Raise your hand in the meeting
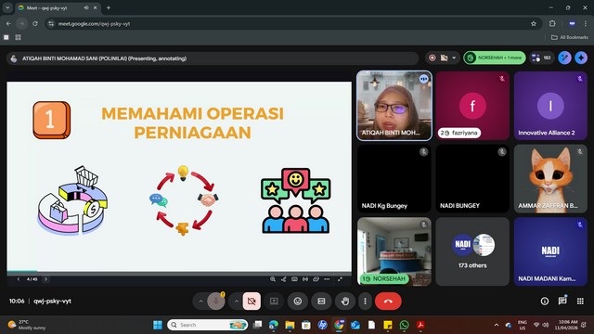Screen dimensions: 594x334 [x=344, y=301]
